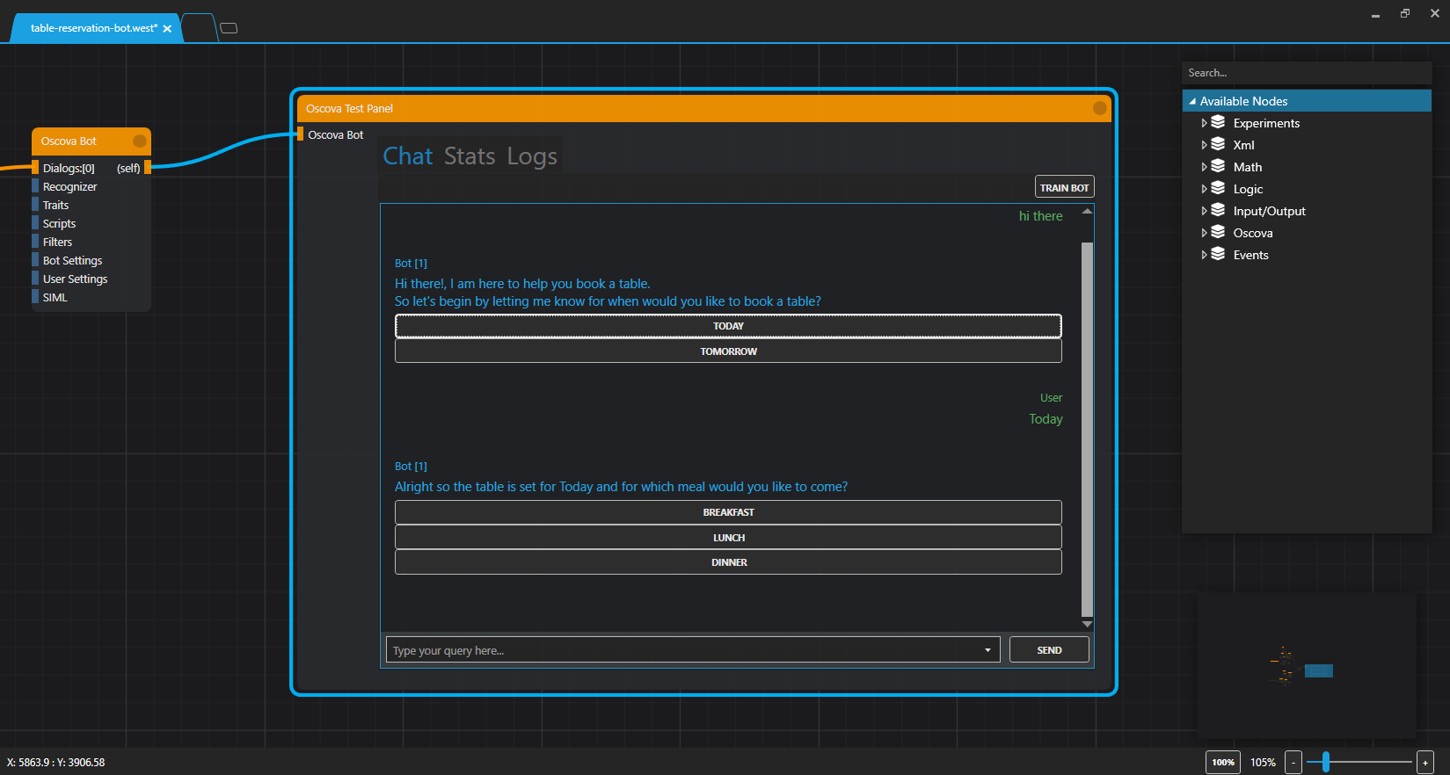The image size is (1450, 775).
Task: Toggle the Oscova Bot node collapse circle
Action: [x=139, y=141]
